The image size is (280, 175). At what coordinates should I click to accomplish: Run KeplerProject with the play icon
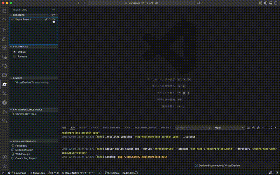(54, 19)
